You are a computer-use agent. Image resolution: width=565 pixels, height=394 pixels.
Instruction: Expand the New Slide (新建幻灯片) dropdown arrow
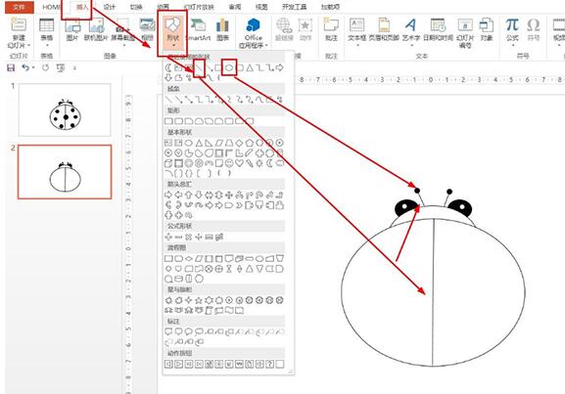click(x=28, y=45)
